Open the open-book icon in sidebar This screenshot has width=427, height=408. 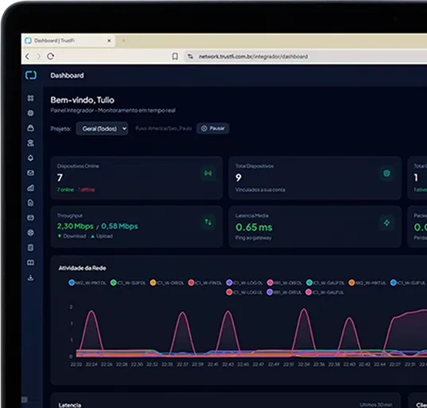tap(31, 262)
